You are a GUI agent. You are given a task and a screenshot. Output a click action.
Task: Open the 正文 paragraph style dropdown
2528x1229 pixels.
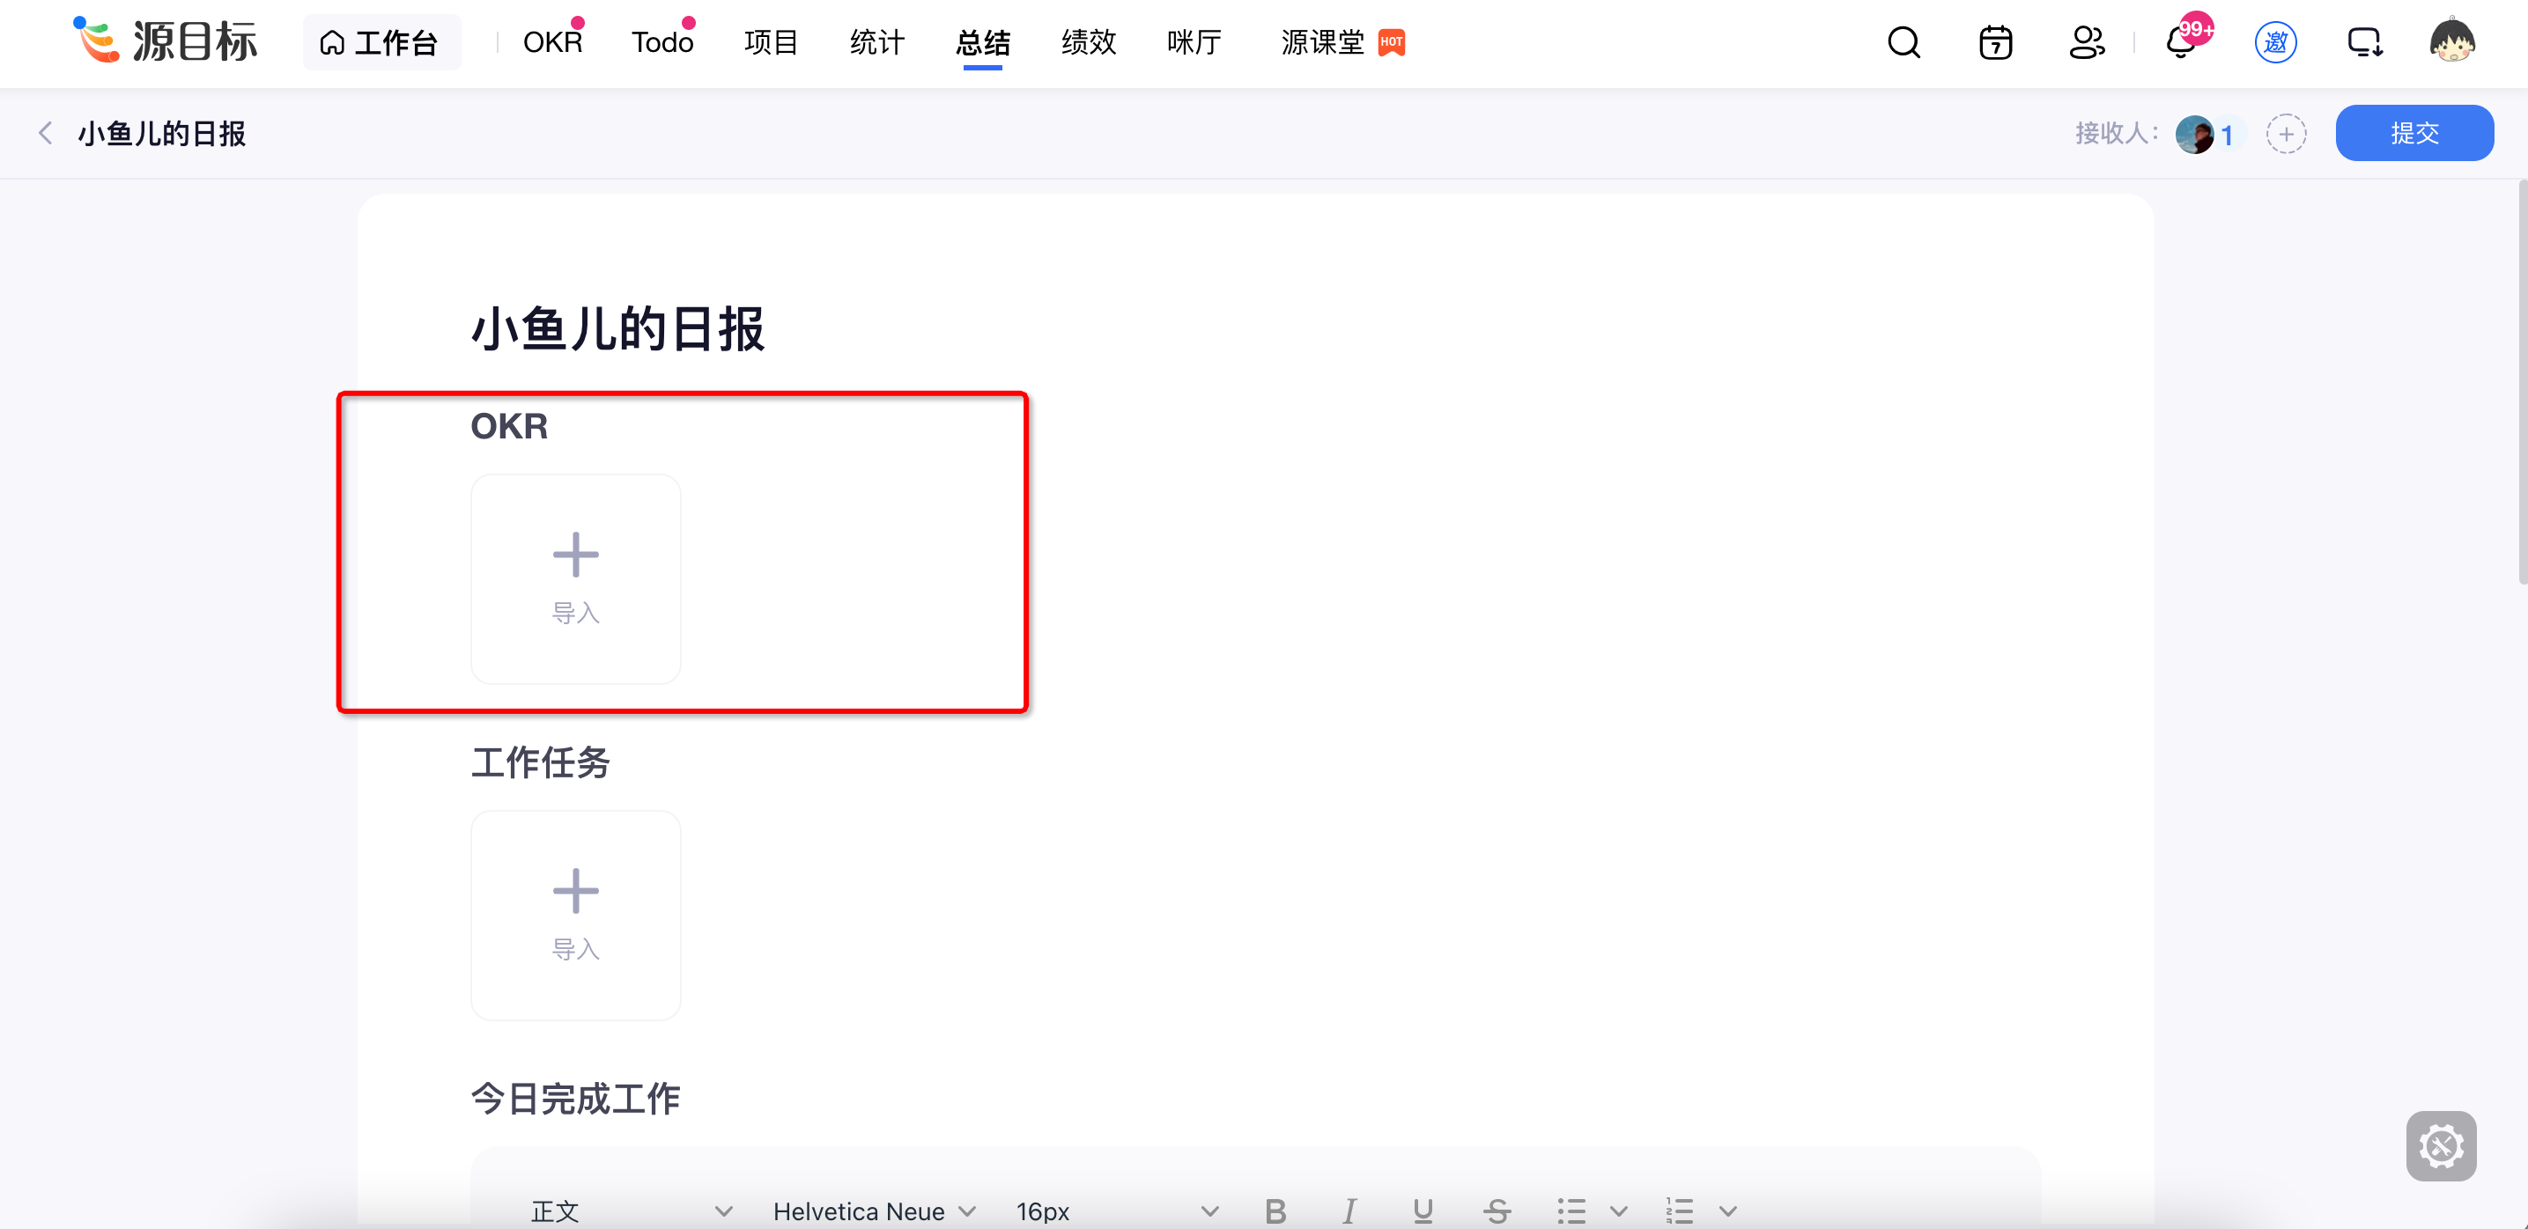pyautogui.click(x=628, y=1210)
